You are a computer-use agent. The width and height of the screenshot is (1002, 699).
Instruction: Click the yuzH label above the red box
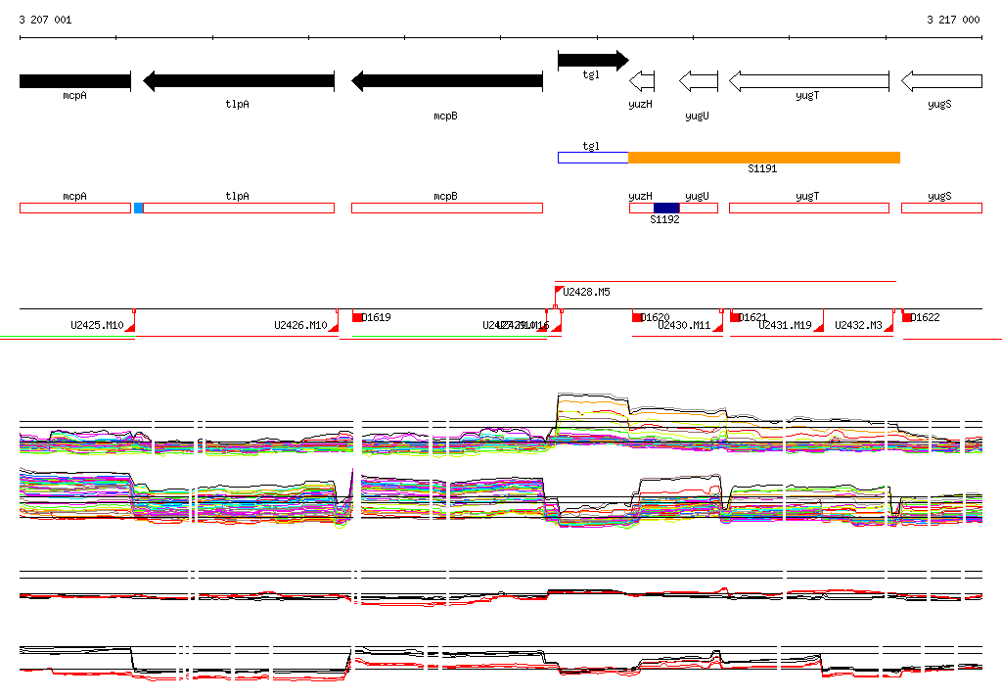pos(640,197)
